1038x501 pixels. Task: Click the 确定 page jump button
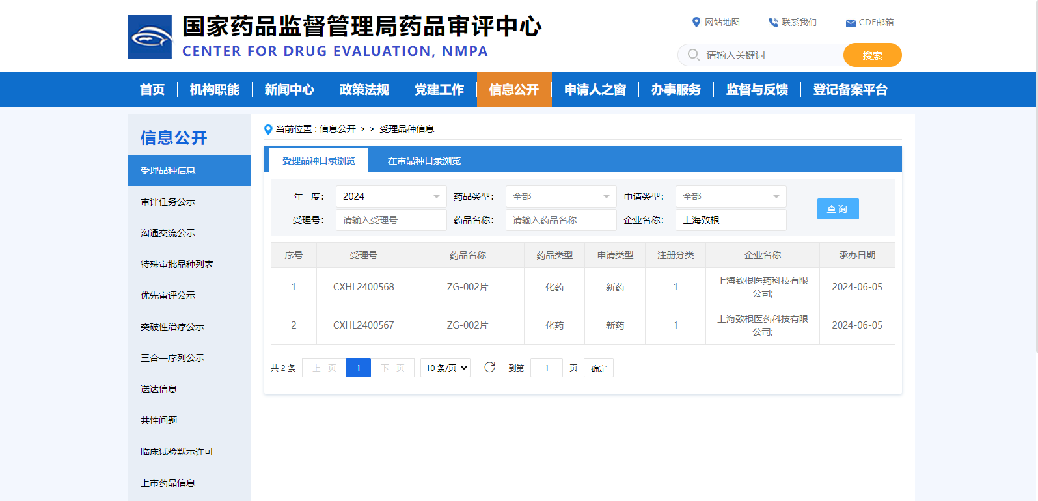point(598,368)
